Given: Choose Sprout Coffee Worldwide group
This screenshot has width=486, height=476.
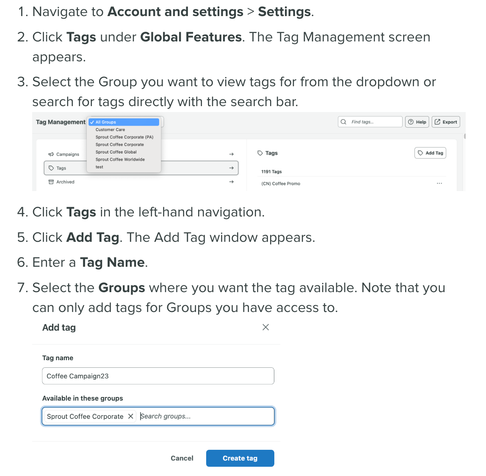Looking at the screenshot, I should click(120, 159).
